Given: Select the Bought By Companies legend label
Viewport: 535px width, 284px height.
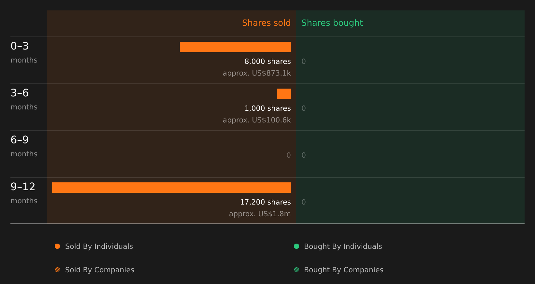Looking at the screenshot, I should [x=343, y=270].
